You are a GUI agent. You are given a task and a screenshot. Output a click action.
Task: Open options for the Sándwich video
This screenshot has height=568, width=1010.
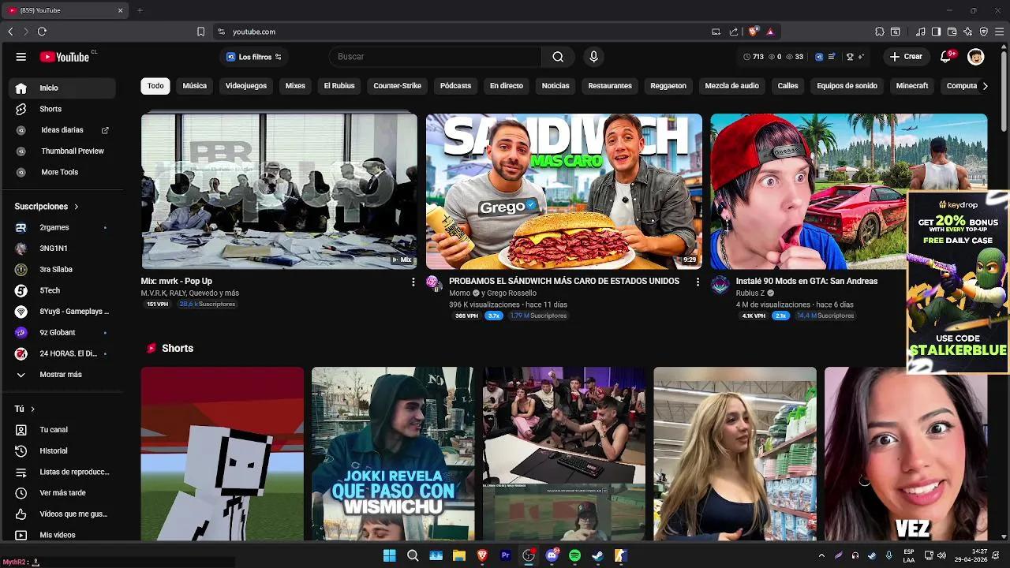[x=698, y=282]
